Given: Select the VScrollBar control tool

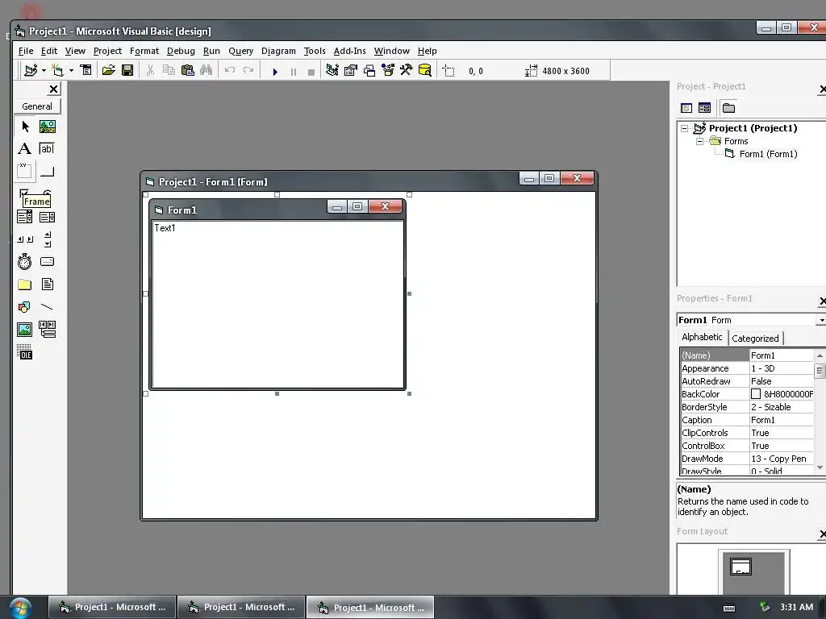Looking at the screenshot, I should pyautogui.click(x=48, y=239).
